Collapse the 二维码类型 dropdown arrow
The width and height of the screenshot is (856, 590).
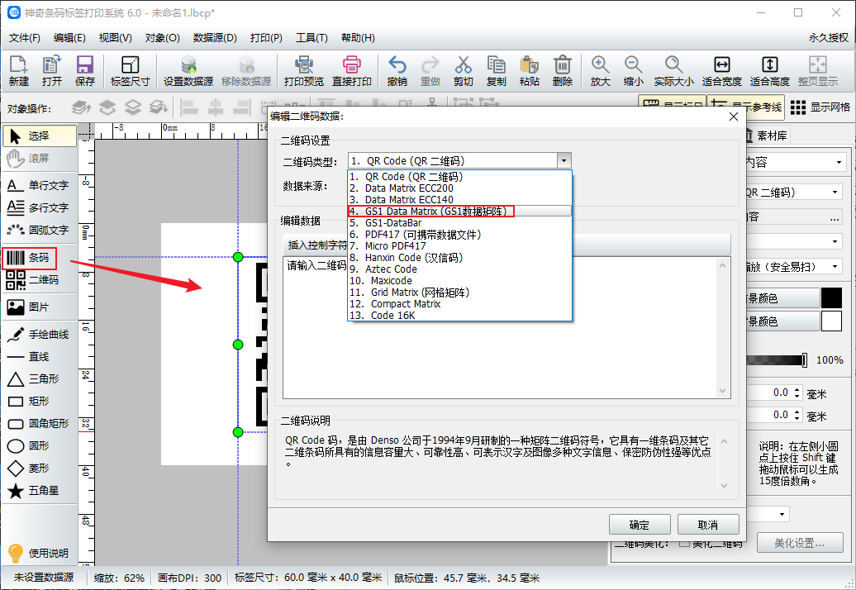tap(564, 161)
